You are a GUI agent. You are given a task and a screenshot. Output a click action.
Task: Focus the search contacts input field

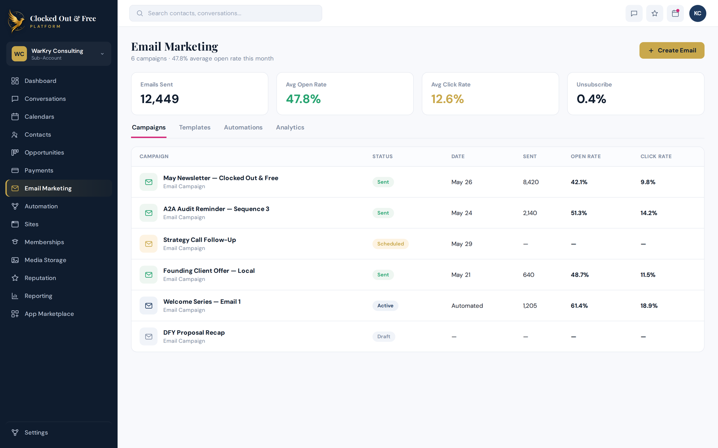tap(226, 13)
